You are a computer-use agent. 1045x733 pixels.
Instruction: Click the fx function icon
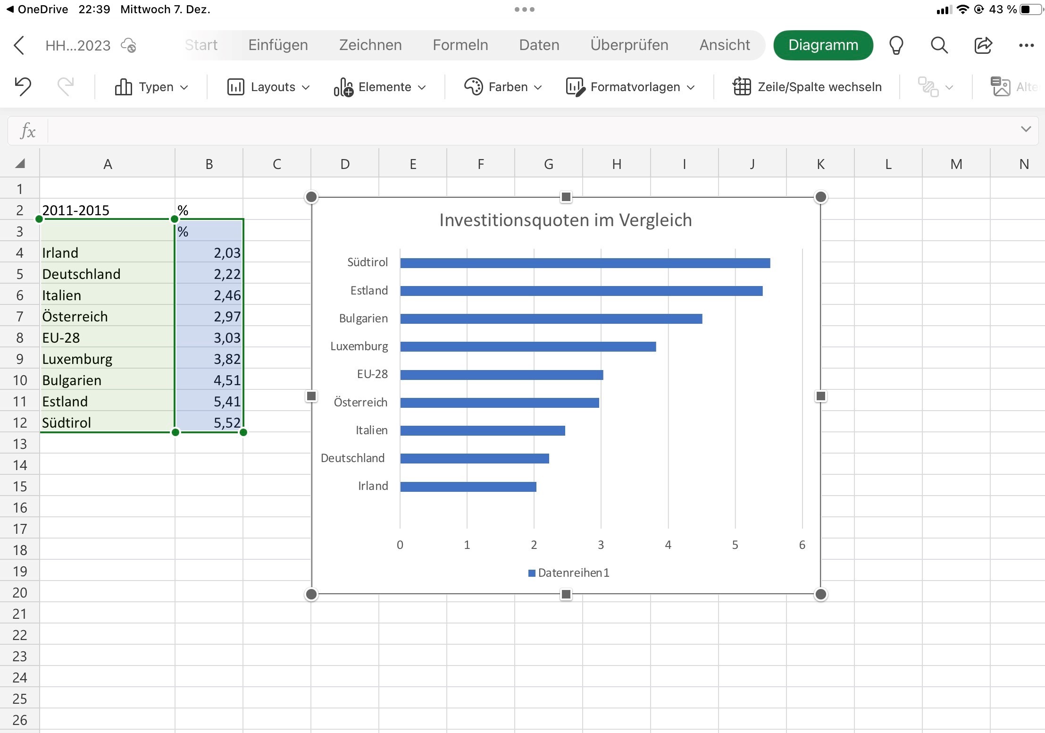pos(28,131)
